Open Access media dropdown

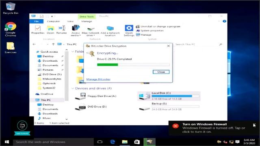point(76,31)
